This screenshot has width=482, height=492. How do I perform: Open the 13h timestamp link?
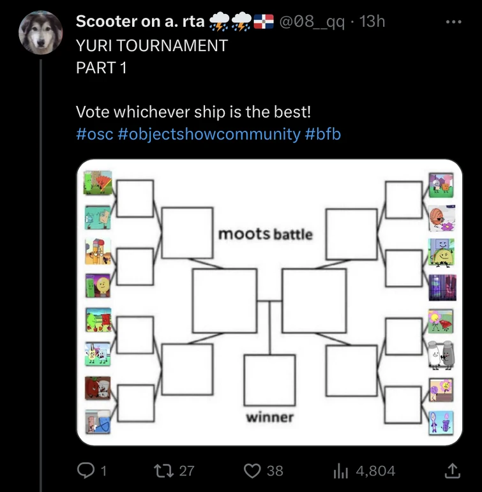click(373, 21)
